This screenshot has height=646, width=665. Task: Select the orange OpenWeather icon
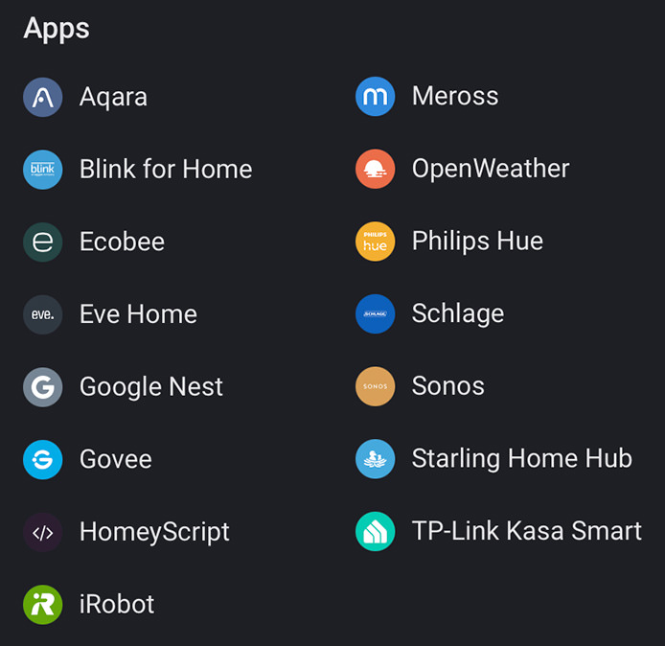[x=375, y=169]
